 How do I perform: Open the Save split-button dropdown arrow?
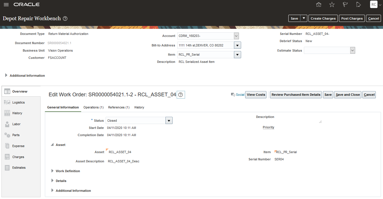[x=304, y=18]
